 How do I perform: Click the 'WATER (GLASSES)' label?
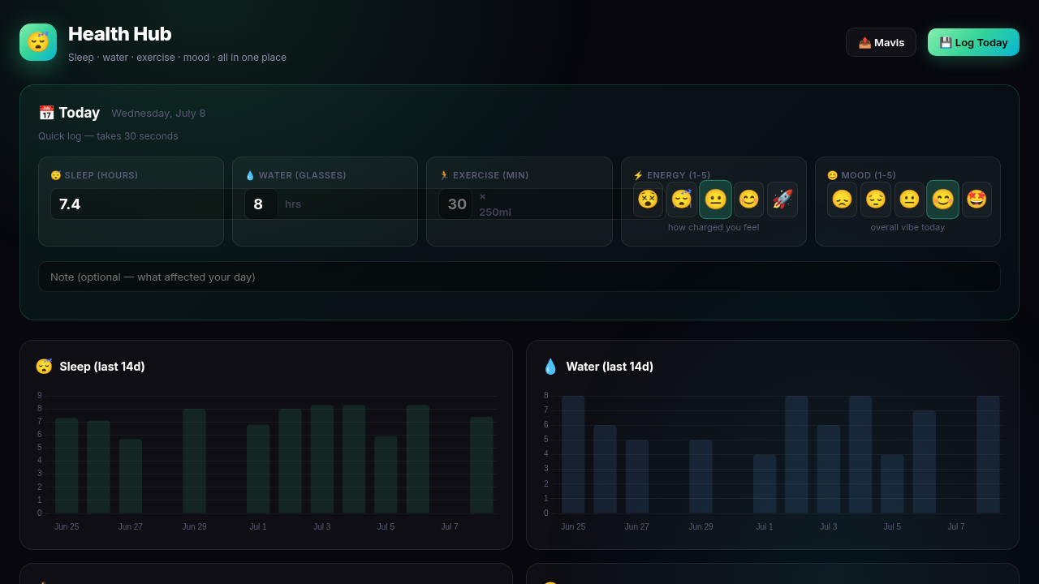pos(295,175)
